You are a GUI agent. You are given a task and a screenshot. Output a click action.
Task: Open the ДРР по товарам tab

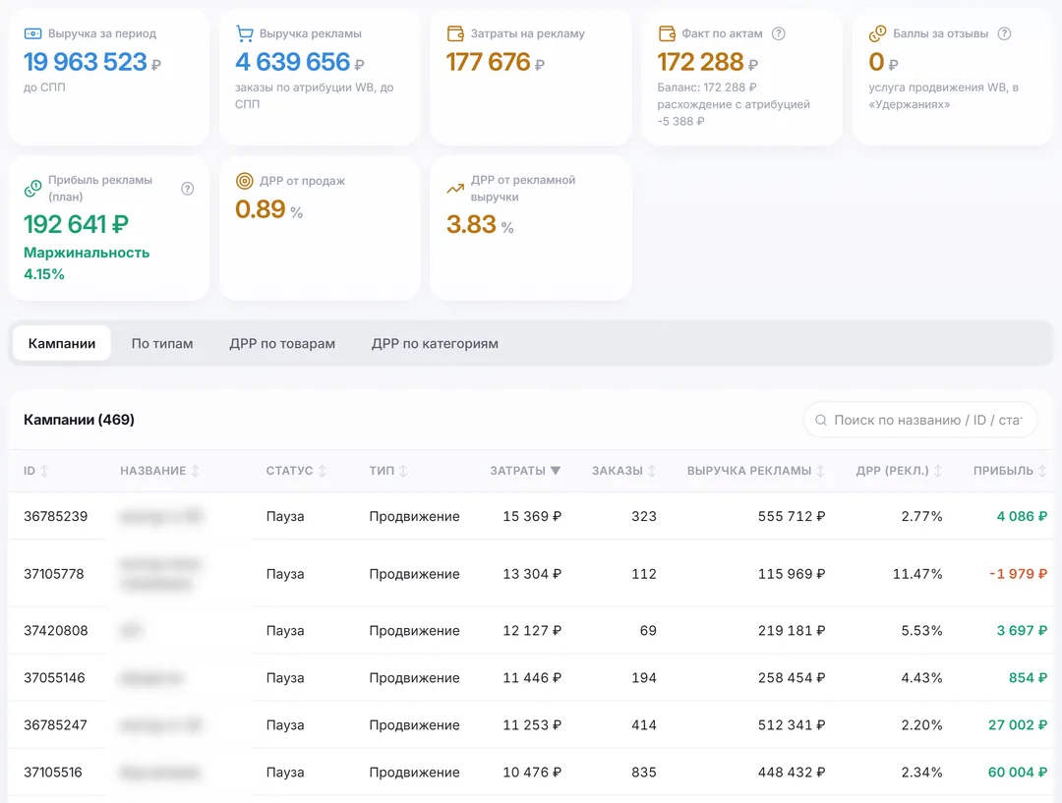(282, 343)
